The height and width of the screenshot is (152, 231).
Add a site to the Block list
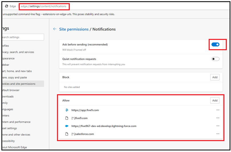coord(215,77)
